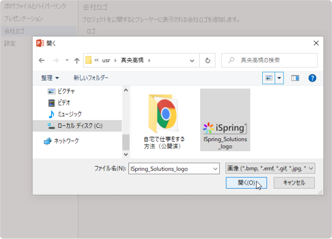Viewport: 332px width, 239px height.
Task: Click the PowerPoint icon in dialog title
Action: [x=40, y=43]
